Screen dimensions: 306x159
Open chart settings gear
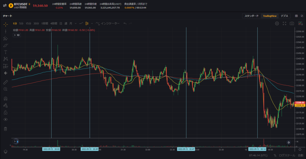pos(277,23)
